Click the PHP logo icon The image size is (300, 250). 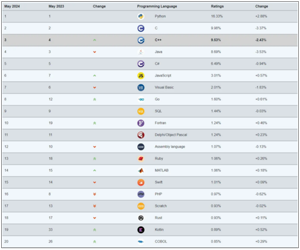click(x=141, y=194)
